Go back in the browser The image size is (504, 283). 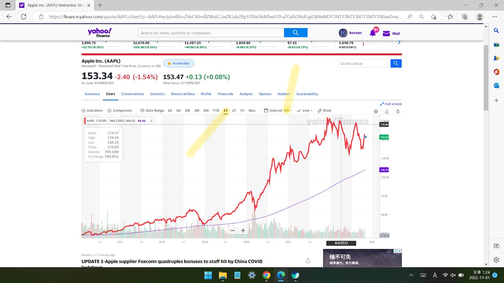click(9, 17)
